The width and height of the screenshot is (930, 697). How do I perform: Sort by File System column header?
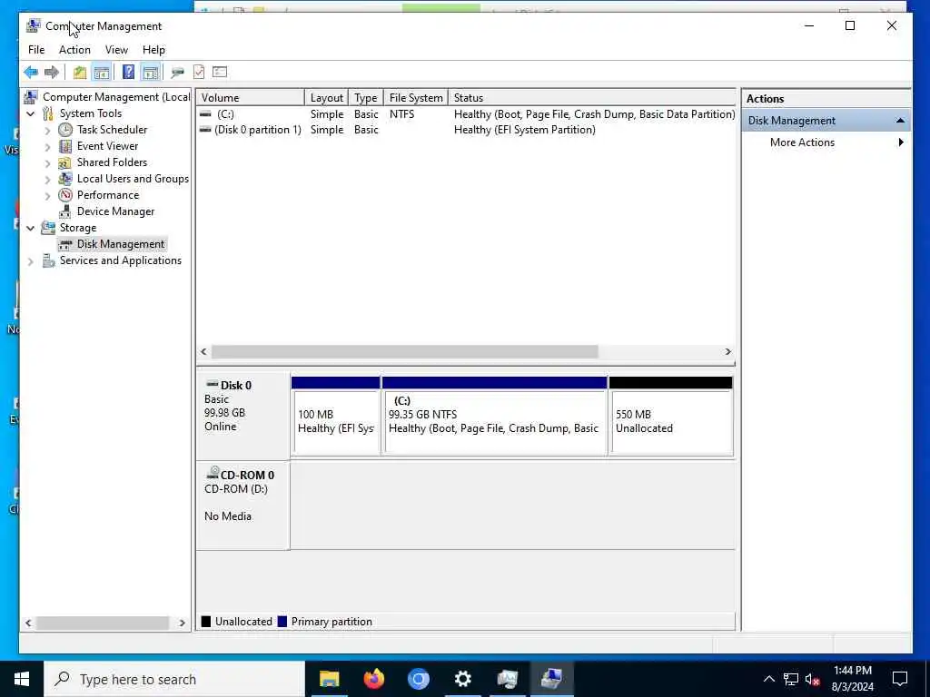click(x=416, y=98)
